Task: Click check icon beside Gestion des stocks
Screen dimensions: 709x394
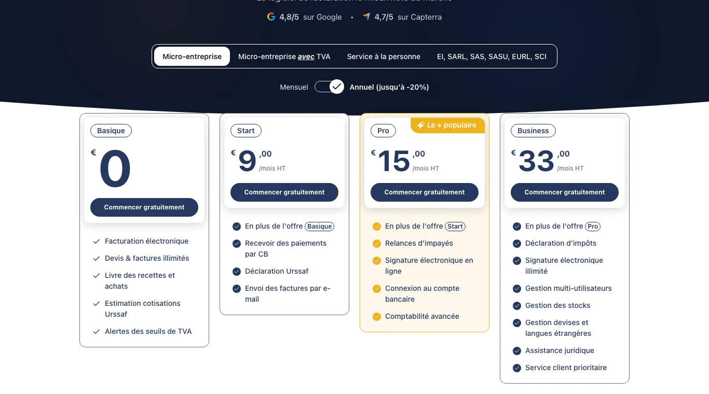Action: (x=517, y=306)
